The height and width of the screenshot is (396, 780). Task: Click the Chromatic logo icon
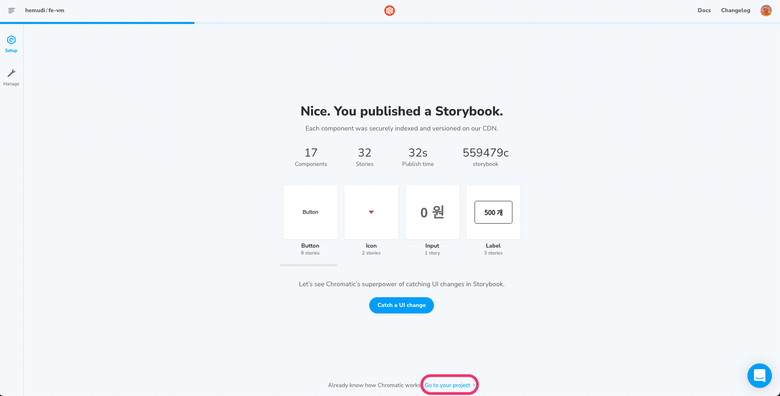click(390, 11)
